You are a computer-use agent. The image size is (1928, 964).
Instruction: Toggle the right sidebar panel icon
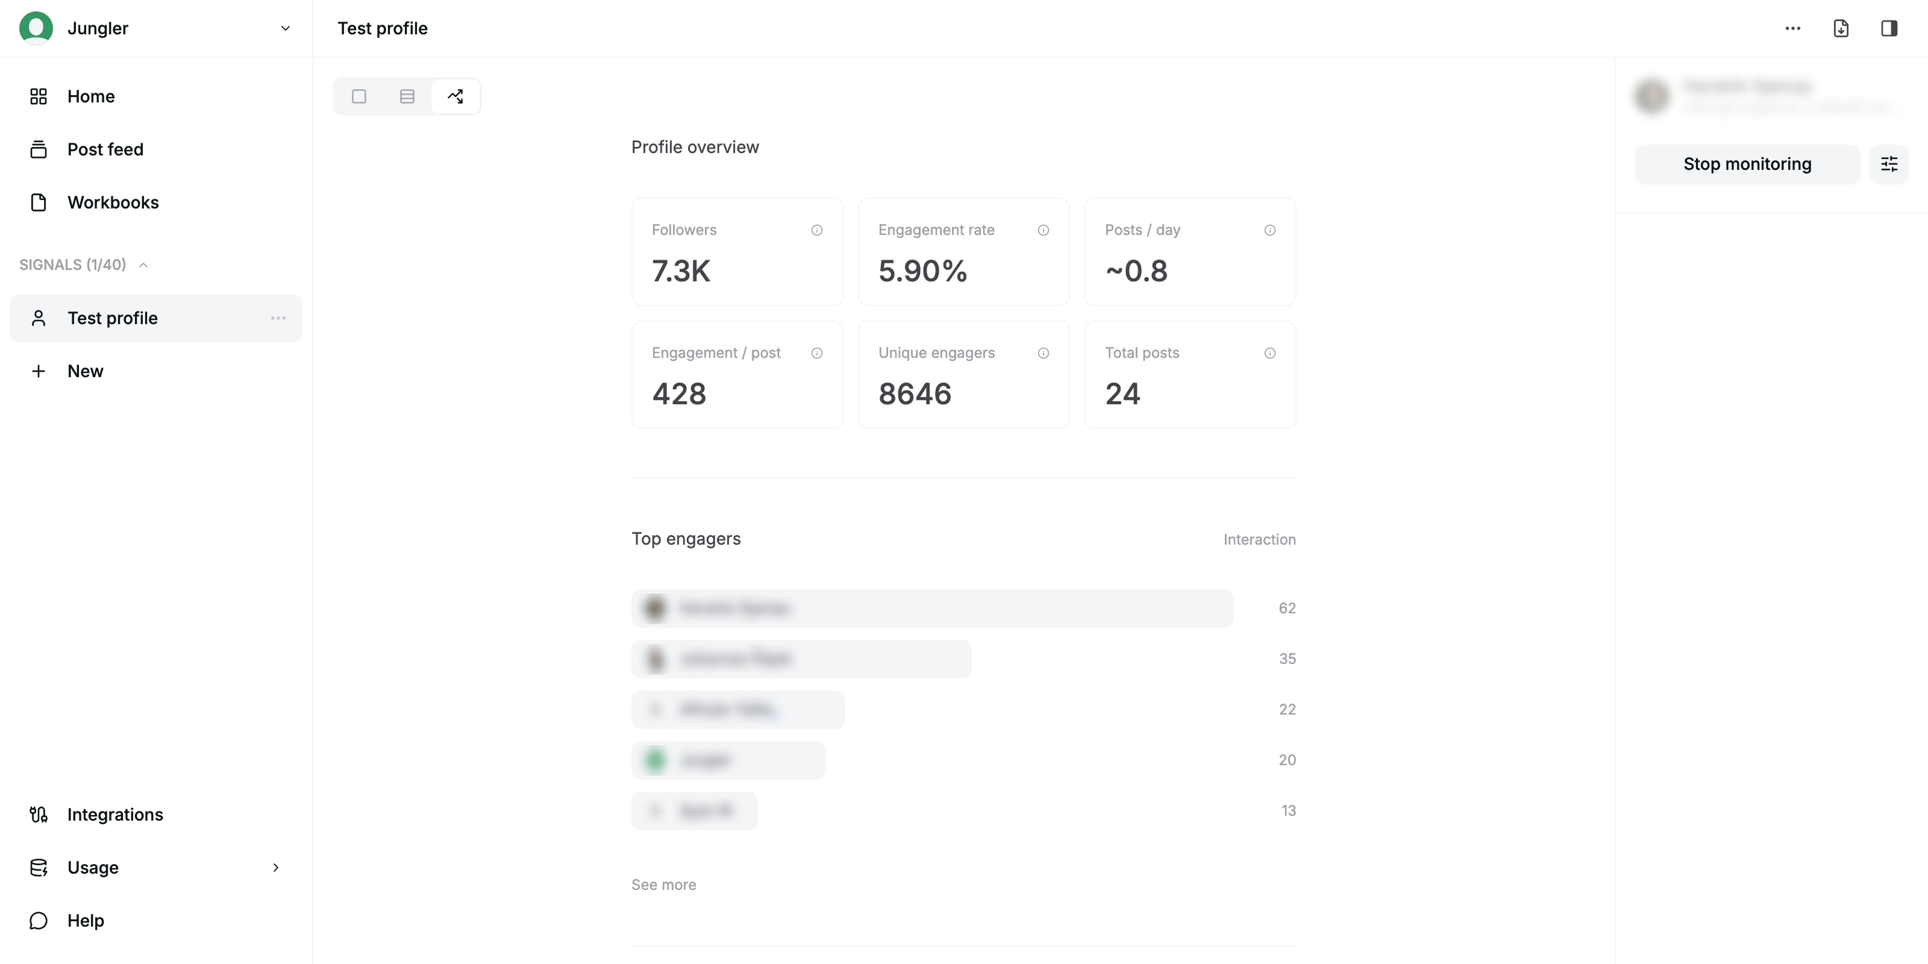click(1888, 28)
